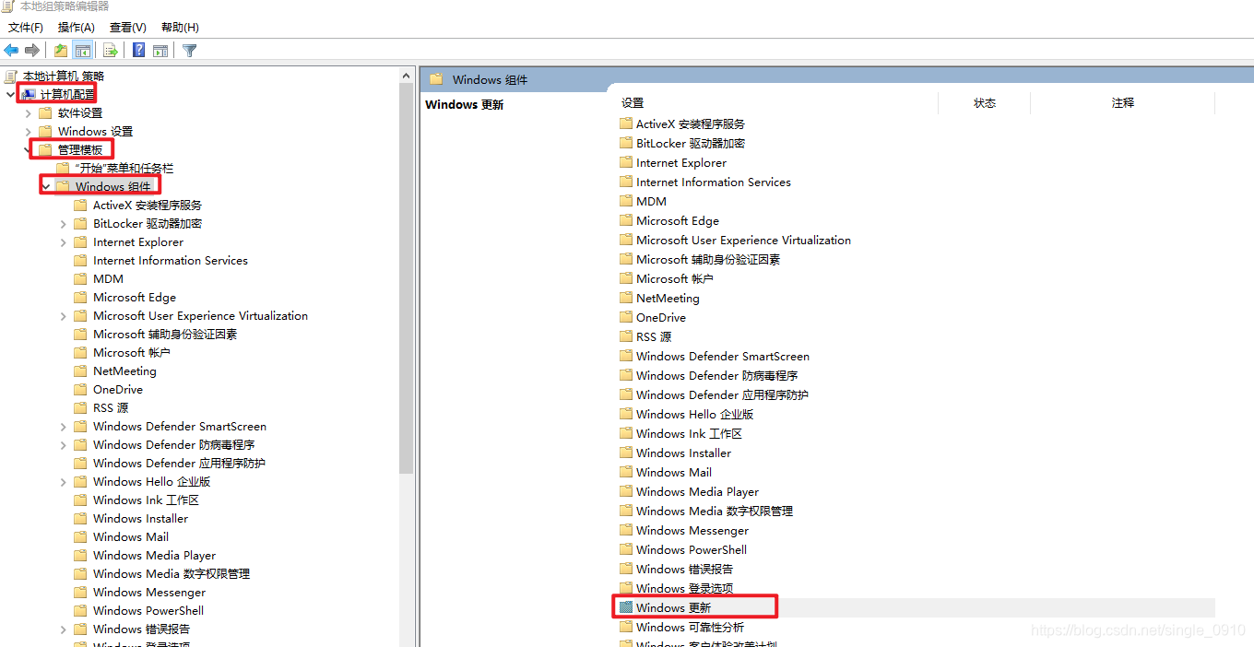This screenshot has width=1254, height=647.
Task: Open the 文件(F) menu
Action: [x=26, y=28]
